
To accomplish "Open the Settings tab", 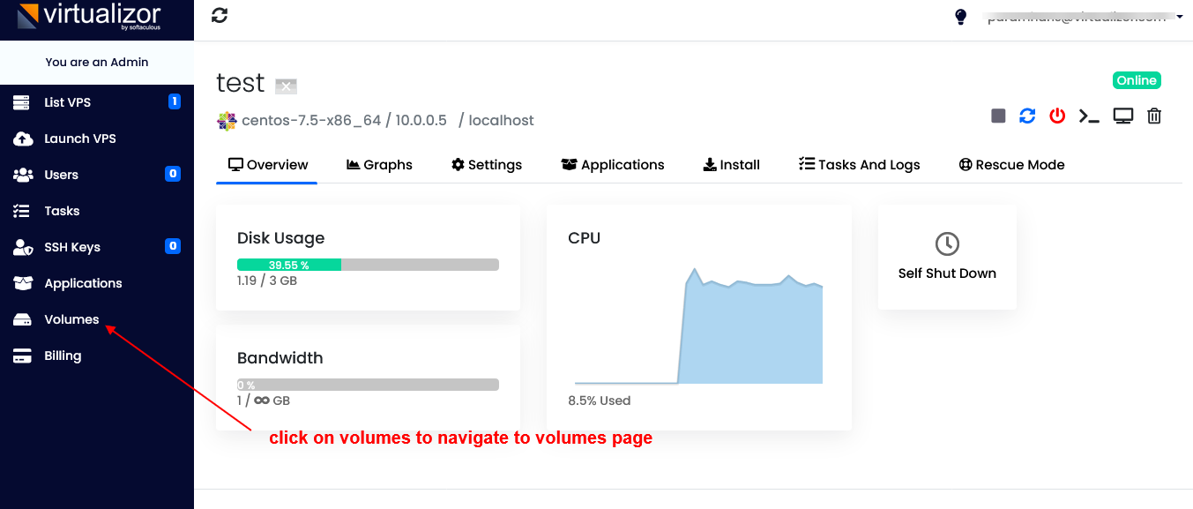I will point(486,165).
